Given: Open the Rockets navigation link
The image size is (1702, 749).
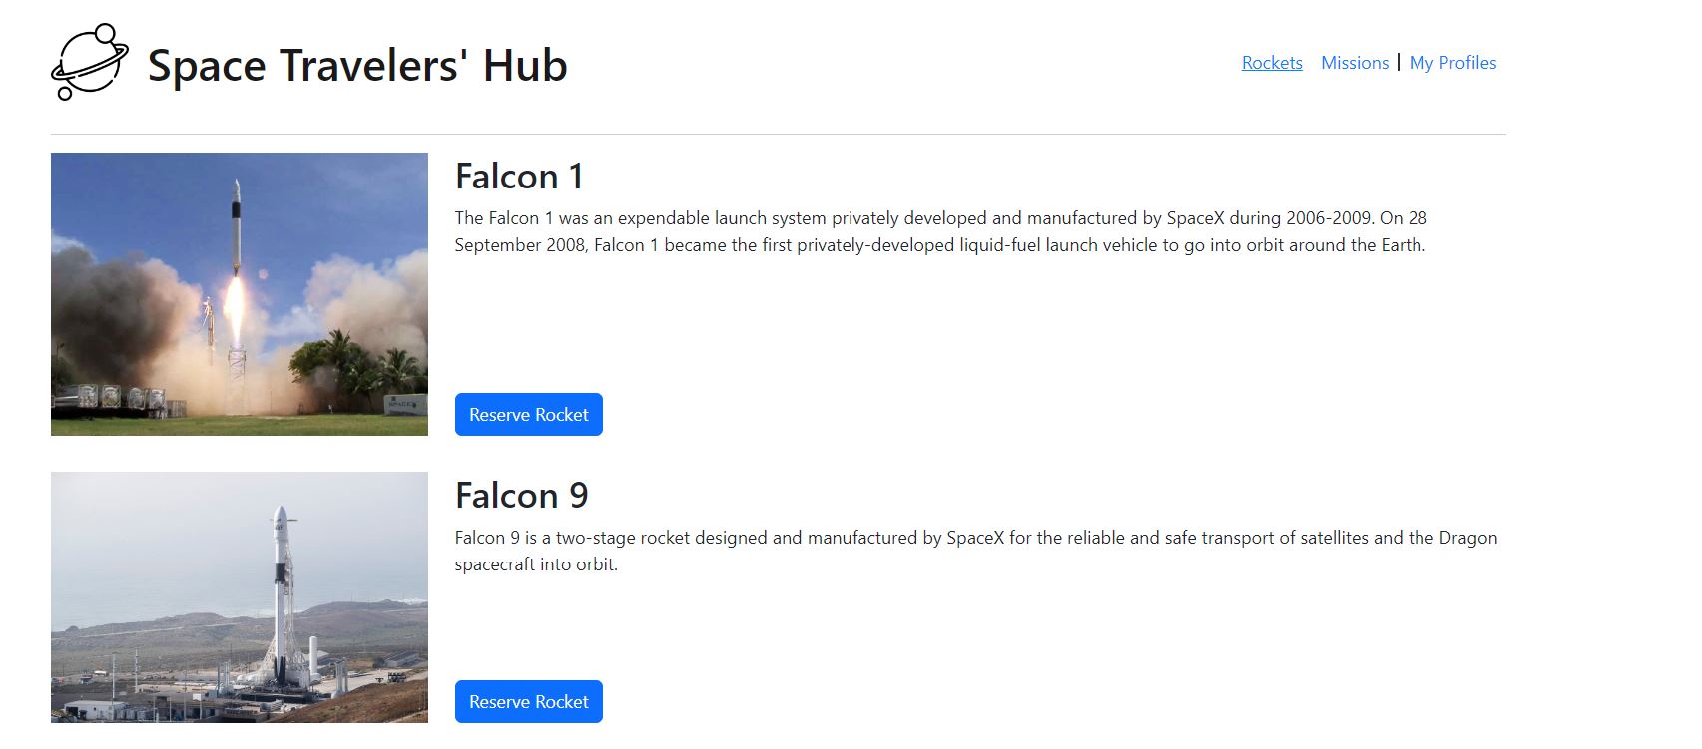Looking at the screenshot, I should (1272, 63).
